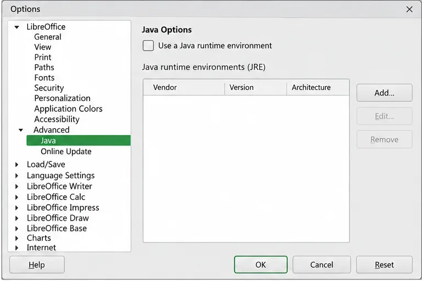Expand the Internet section

[16, 248]
